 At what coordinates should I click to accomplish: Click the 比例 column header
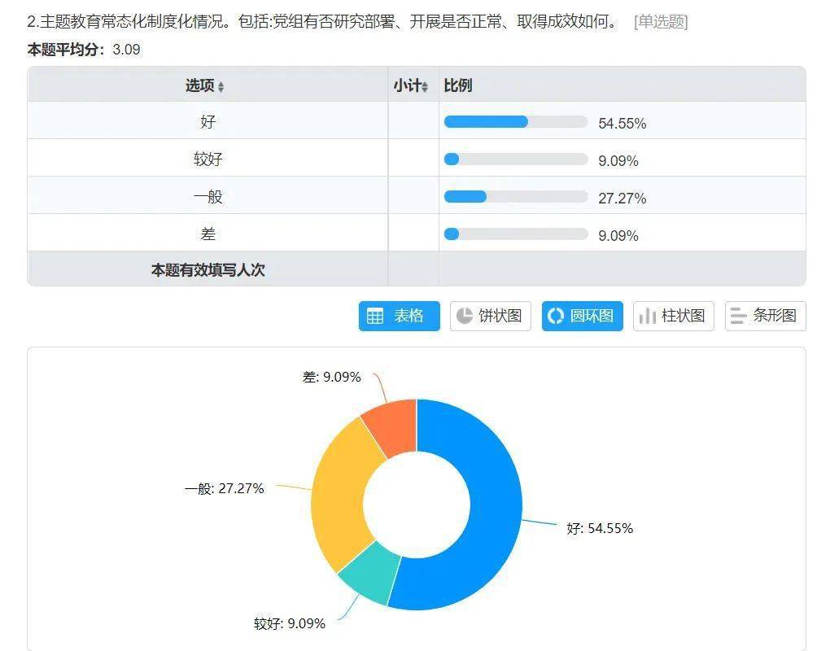[x=458, y=85]
